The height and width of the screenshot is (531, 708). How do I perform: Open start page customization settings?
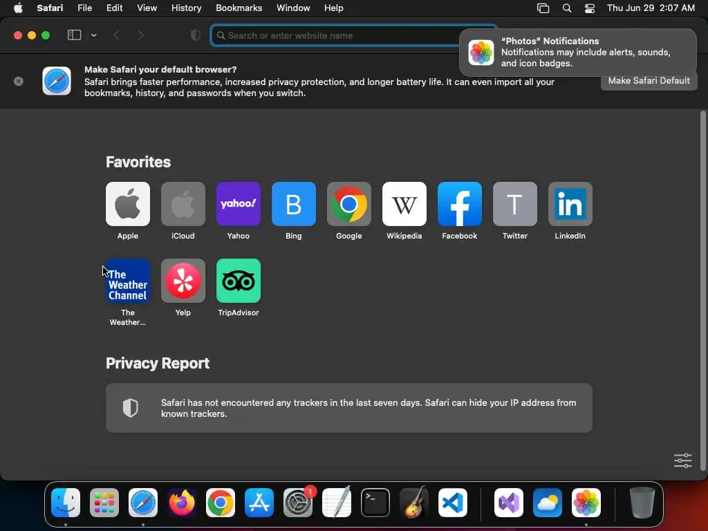682,460
